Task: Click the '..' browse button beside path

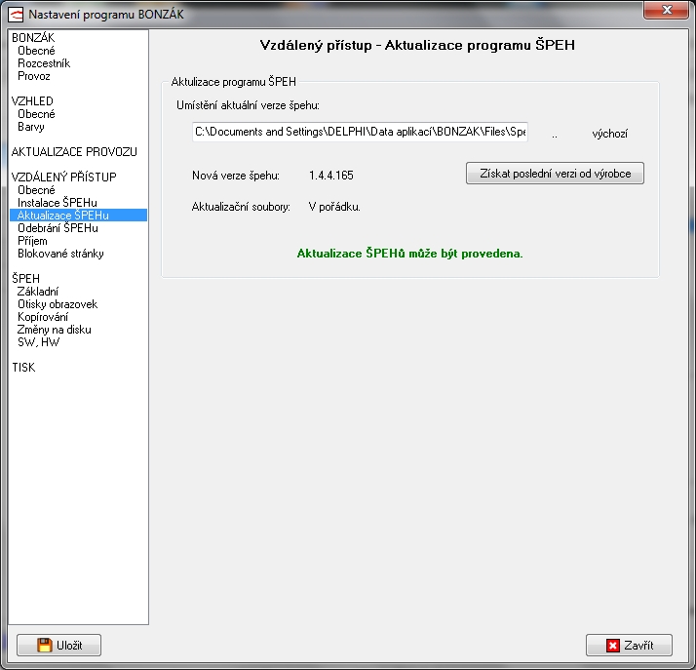Action: coord(555,135)
